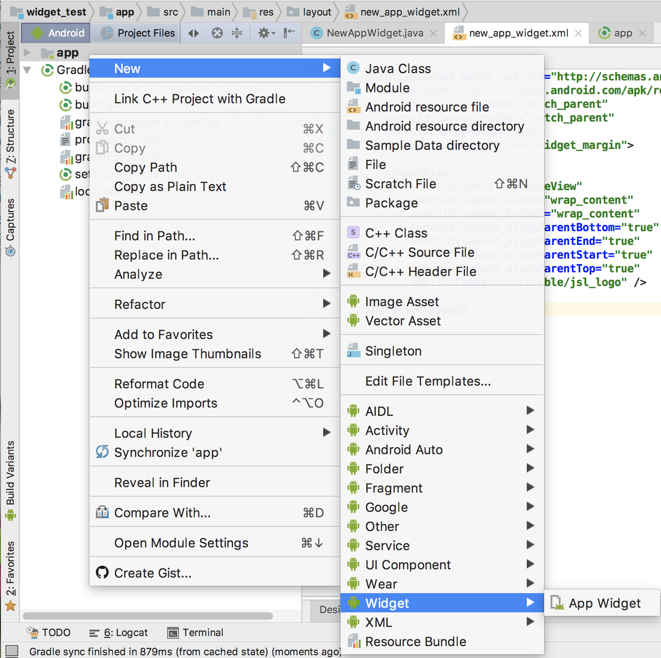This screenshot has width=661, height=658.
Task: Select Open Module Settings
Action: 214,543
